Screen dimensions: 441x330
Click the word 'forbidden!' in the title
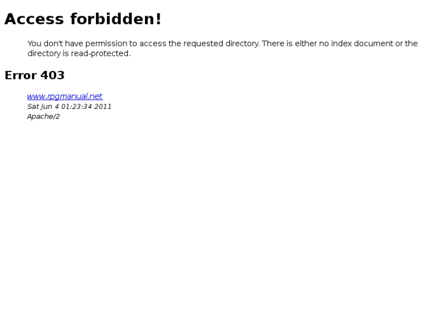point(116,19)
